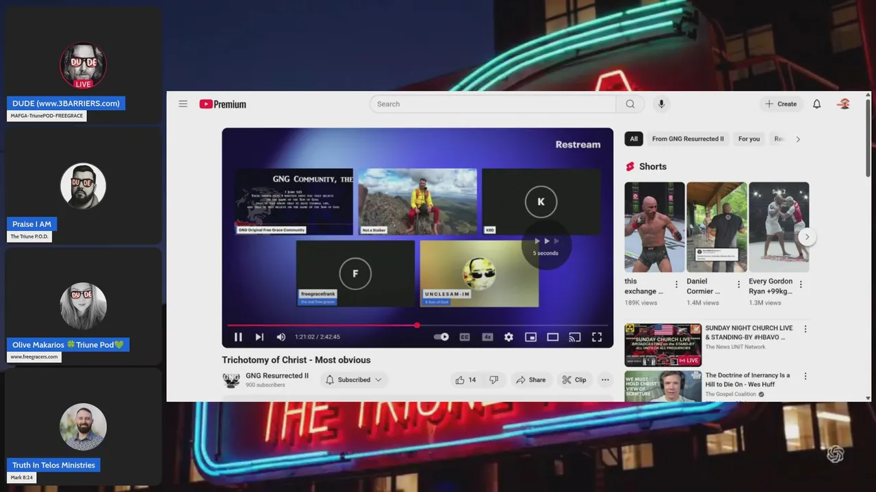Screen dimensions: 876x492
Task: Open the YouTube hamburger guide menu
Action: (x=183, y=104)
